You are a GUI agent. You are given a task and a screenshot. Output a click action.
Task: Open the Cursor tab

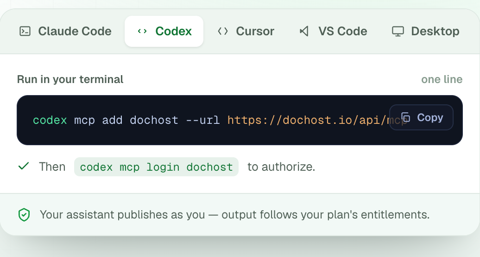246,31
